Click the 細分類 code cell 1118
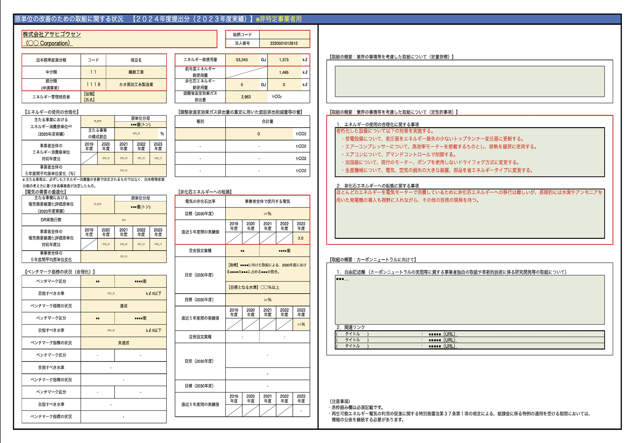The image size is (635, 443). [x=93, y=85]
